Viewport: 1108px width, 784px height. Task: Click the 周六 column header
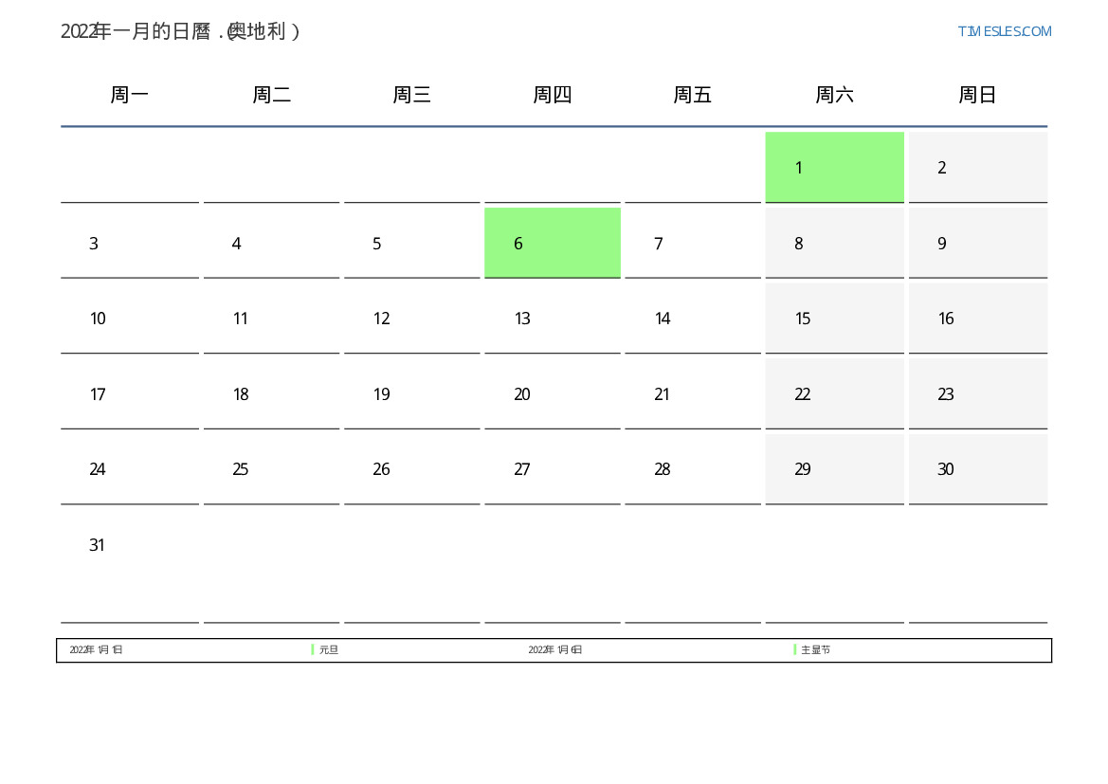click(834, 95)
